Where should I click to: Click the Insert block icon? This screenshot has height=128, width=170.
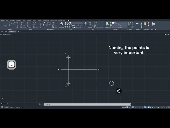[85, 24]
